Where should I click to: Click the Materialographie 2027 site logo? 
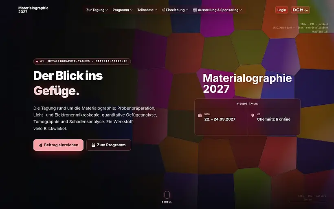(x=33, y=10)
